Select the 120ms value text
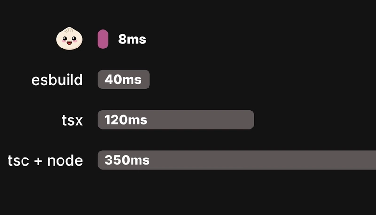 point(126,120)
